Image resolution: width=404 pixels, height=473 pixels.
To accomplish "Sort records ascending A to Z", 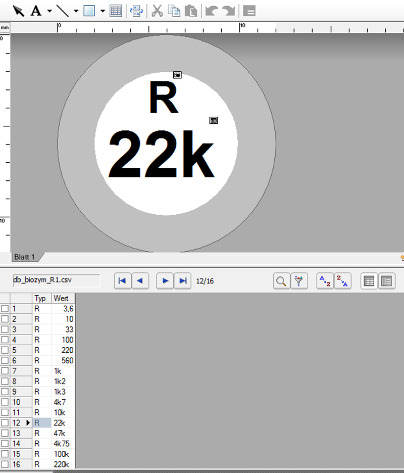I will (x=325, y=281).
